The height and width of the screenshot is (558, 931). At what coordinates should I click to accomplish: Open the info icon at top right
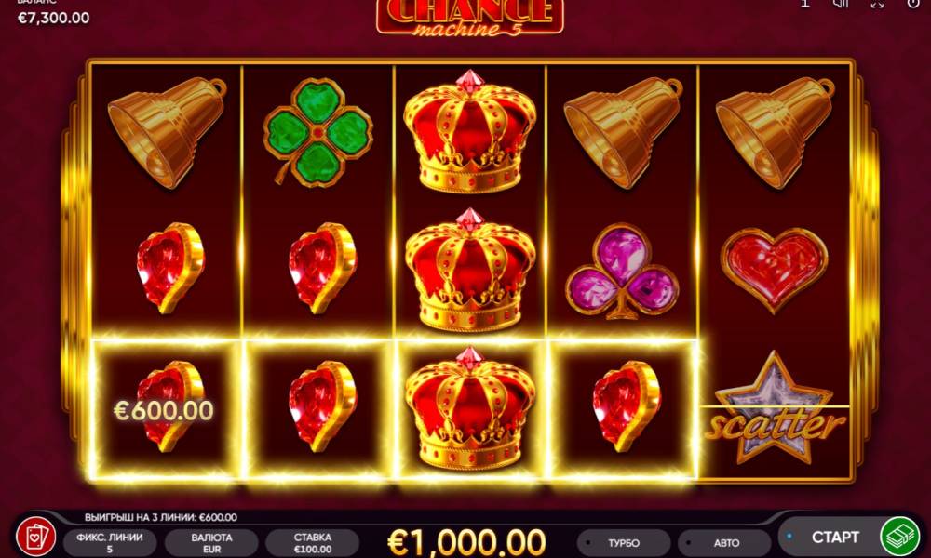(x=805, y=4)
